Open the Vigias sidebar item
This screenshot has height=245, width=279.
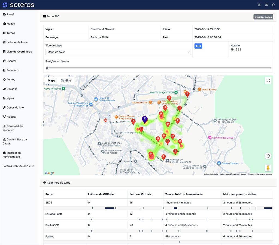10,98
